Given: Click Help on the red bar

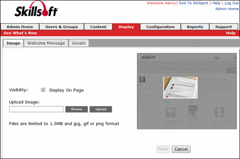Looking at the screenshot, I should click(231, 33).
